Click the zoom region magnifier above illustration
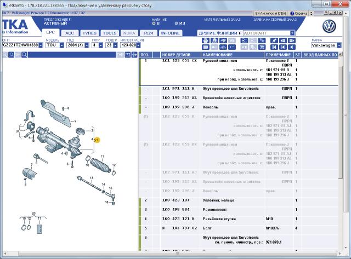 [x=12, y=55]
